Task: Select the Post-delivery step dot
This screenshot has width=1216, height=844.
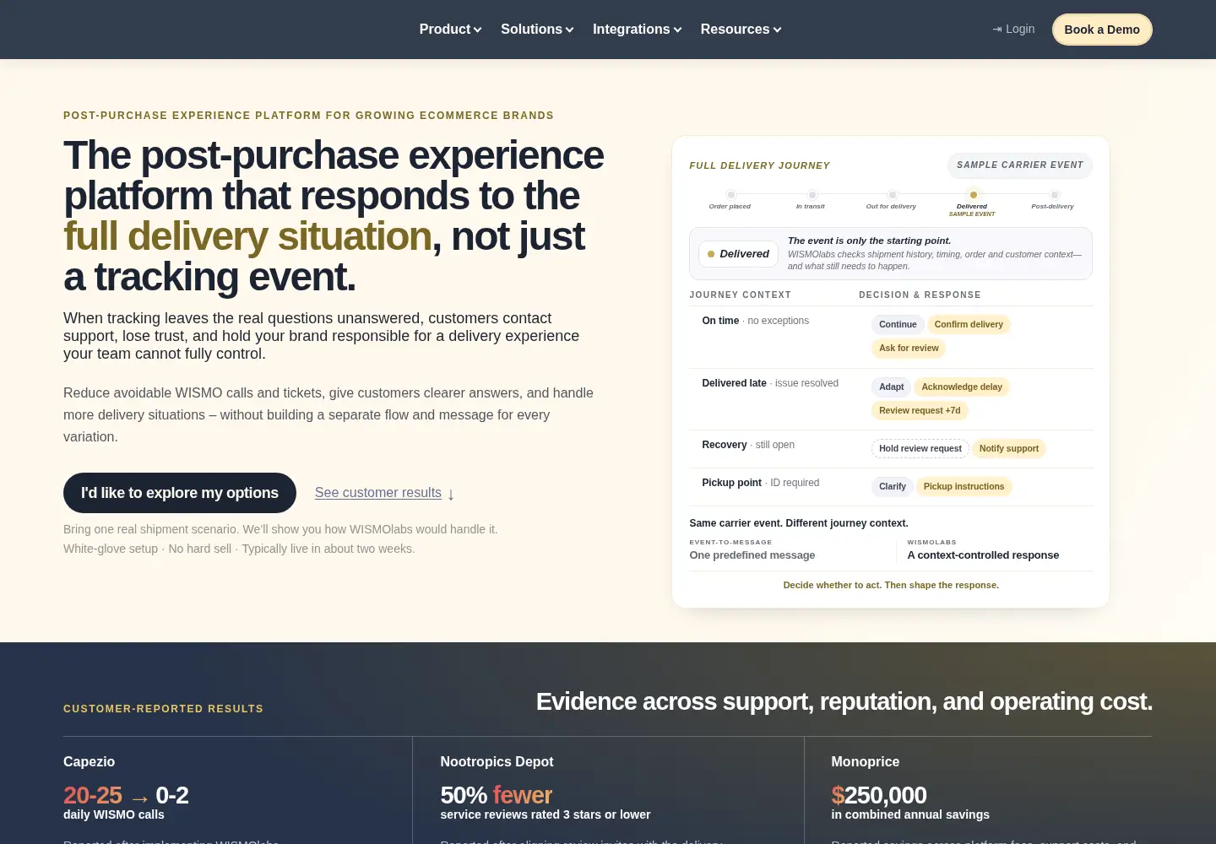Action: tap(1055, 195)
